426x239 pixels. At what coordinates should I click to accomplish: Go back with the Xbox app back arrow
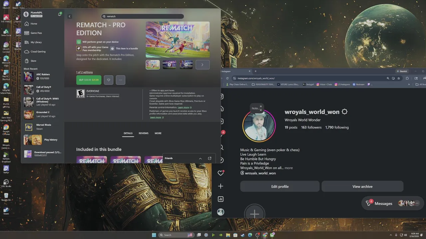70,16
